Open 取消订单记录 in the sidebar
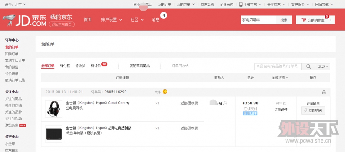 point(15,80)
